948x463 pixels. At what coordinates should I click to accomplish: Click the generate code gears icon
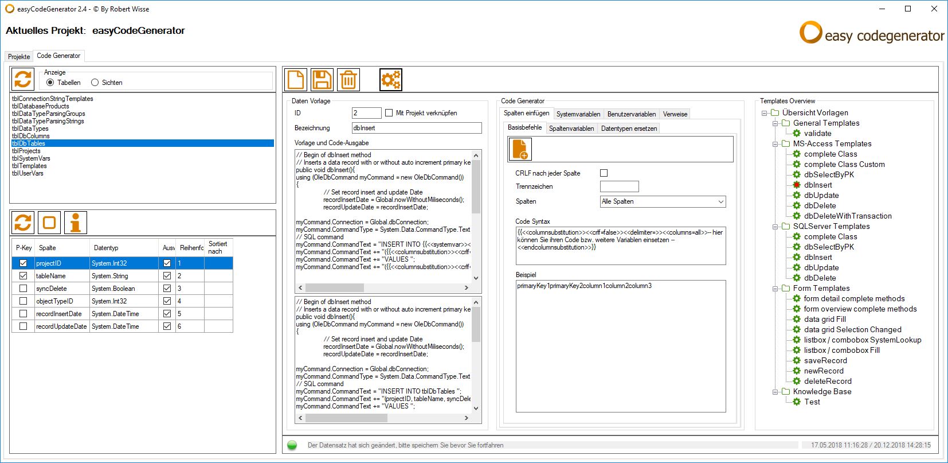click(391, 80)
